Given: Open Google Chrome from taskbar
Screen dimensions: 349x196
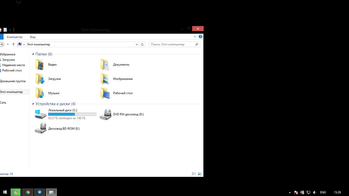Looking at the screenshot, I should [x=28, y=192].
